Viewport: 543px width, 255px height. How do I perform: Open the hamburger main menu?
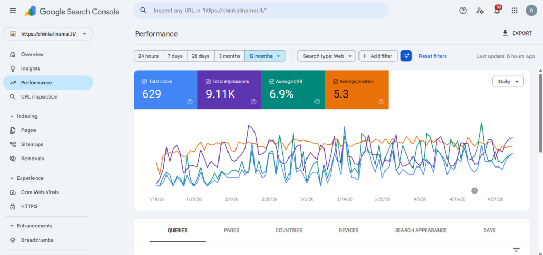[13, 11]
